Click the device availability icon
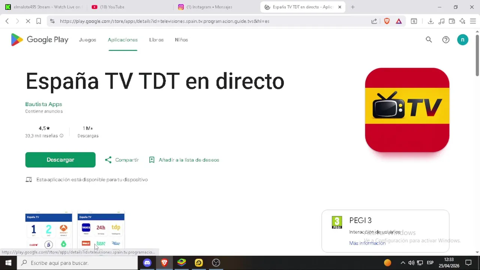Image resolution: width=480 pixels, height=270 pixels. point(28,180)
